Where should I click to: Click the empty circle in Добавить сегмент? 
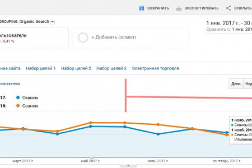coord(83,37)
